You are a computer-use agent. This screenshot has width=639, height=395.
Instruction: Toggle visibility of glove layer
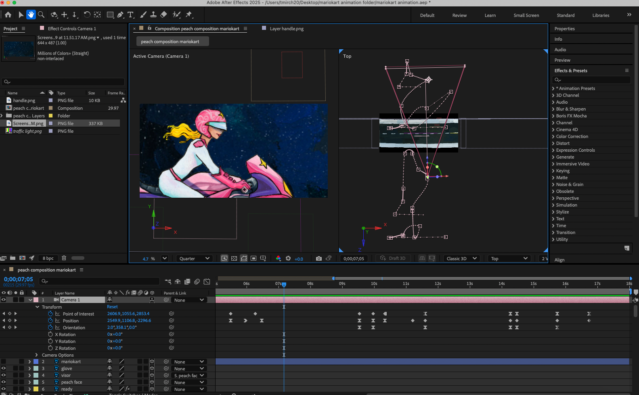(4, 368)
